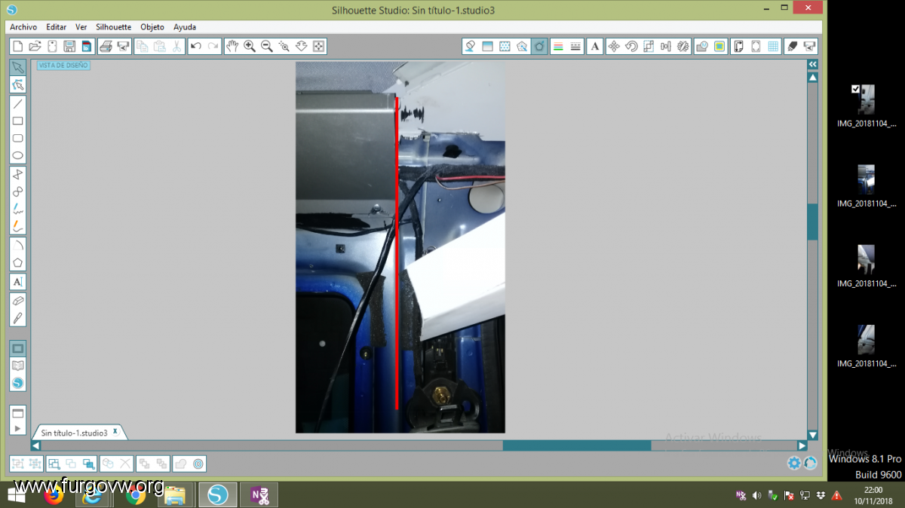Open the Archivo menu

23,26
